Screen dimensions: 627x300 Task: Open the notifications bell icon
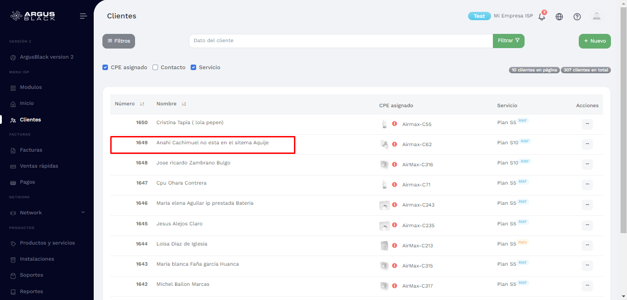coord(541,16)
